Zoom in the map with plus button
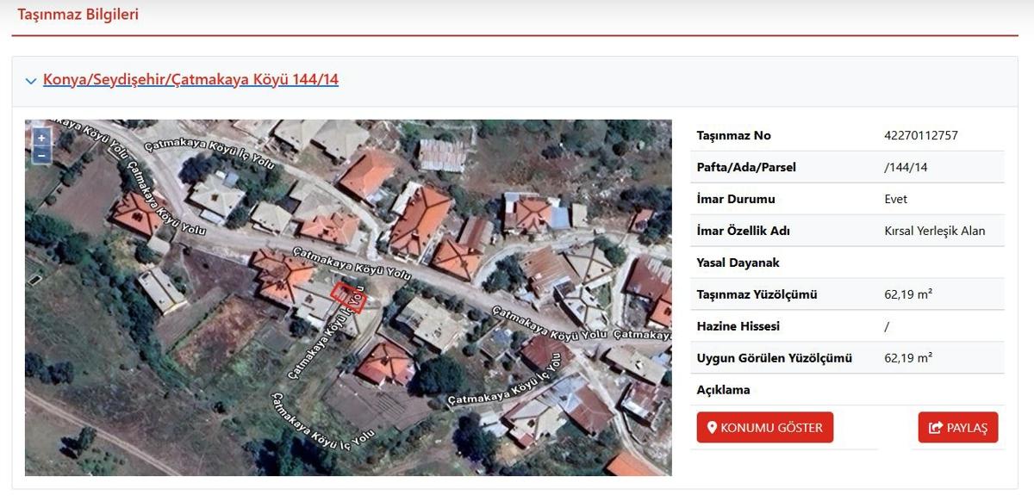The height and width of the screenshot is (501, 1034). tap(40, 138)
